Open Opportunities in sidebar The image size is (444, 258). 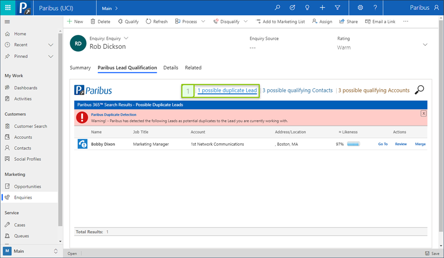(x=27, y=187)
